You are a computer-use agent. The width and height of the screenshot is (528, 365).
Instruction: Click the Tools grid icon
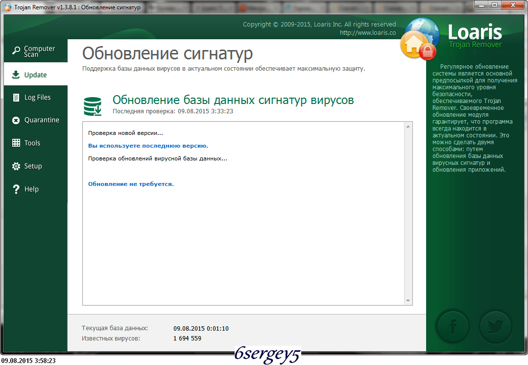point(16,143)
